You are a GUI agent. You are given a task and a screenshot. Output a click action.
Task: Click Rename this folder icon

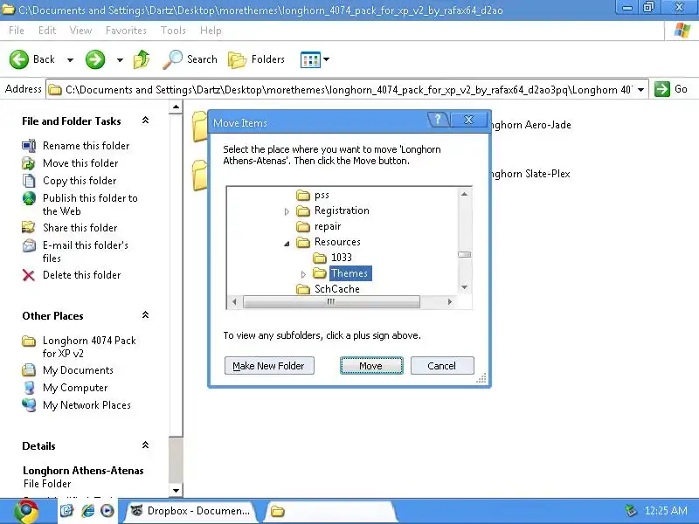tap(29, 146)
